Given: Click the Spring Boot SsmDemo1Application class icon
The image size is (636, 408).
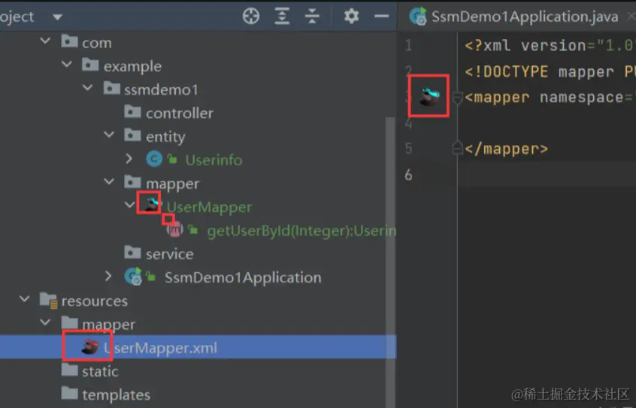Looking at the screenshot, I should click(134, 277).
